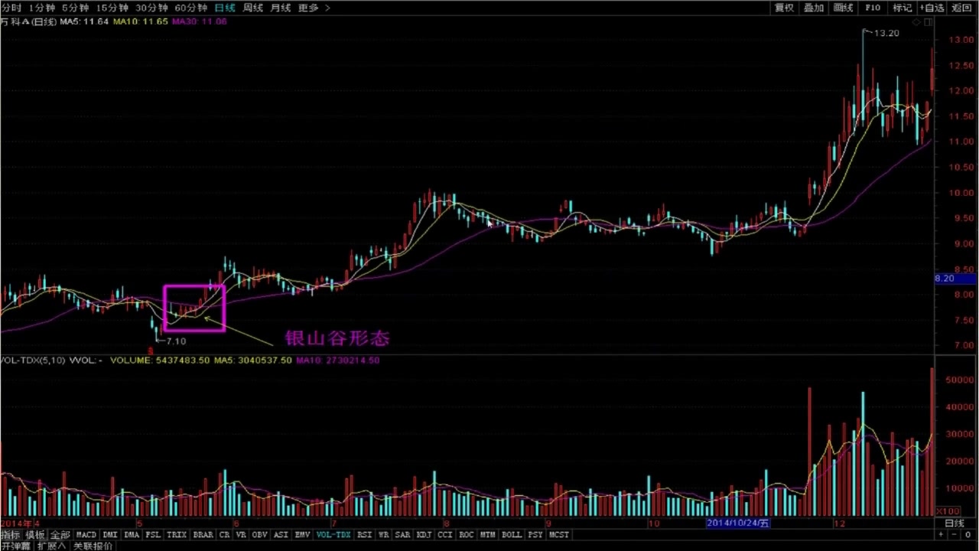The width and height of the screenshot is (979, 551).
Task: Choose the MTM indicator
Action: 488,535
